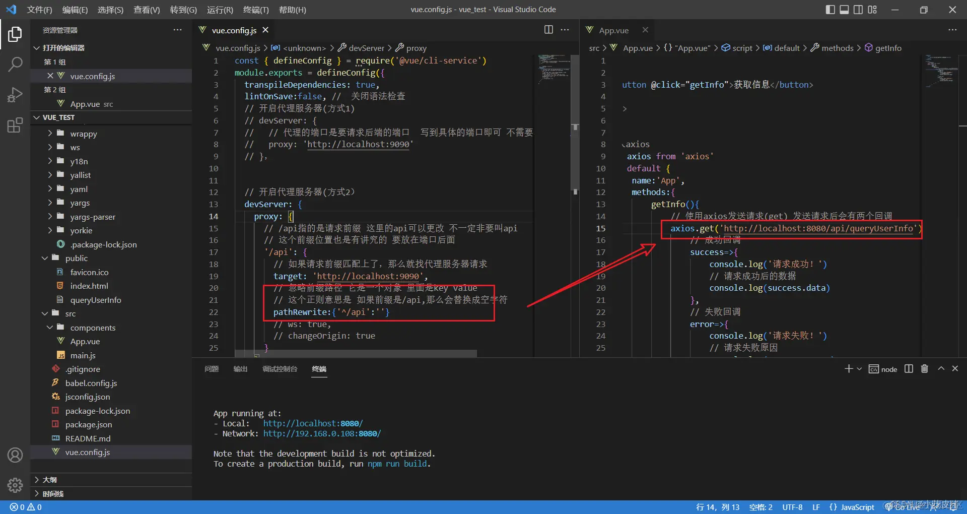This screenshot has width=967, height=514.
Task: Open Explorer views and more actions menu
Action: point(177,30)
